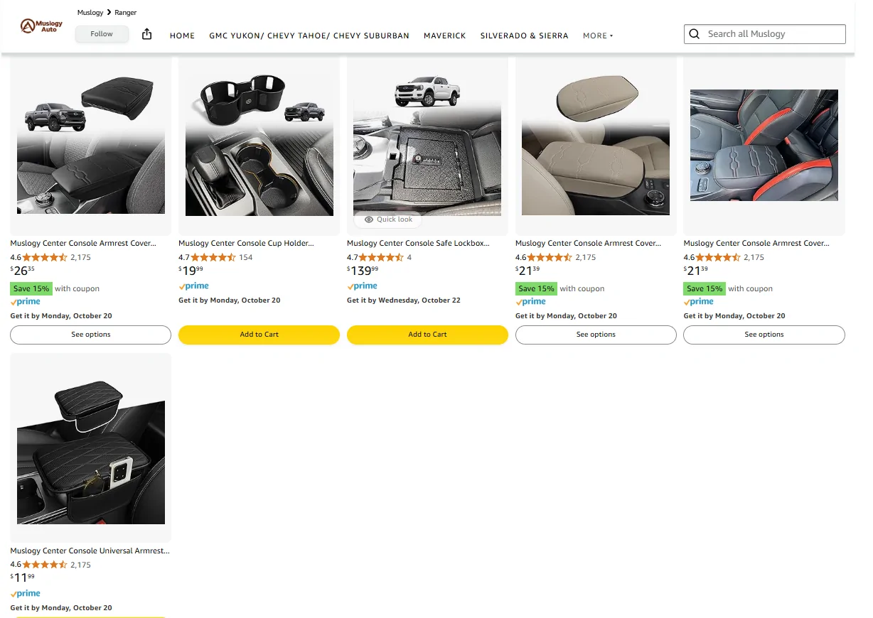Click inside the Search all Muslogy field
The height and width of the screenshot is (618, 873).
[773, 34]
